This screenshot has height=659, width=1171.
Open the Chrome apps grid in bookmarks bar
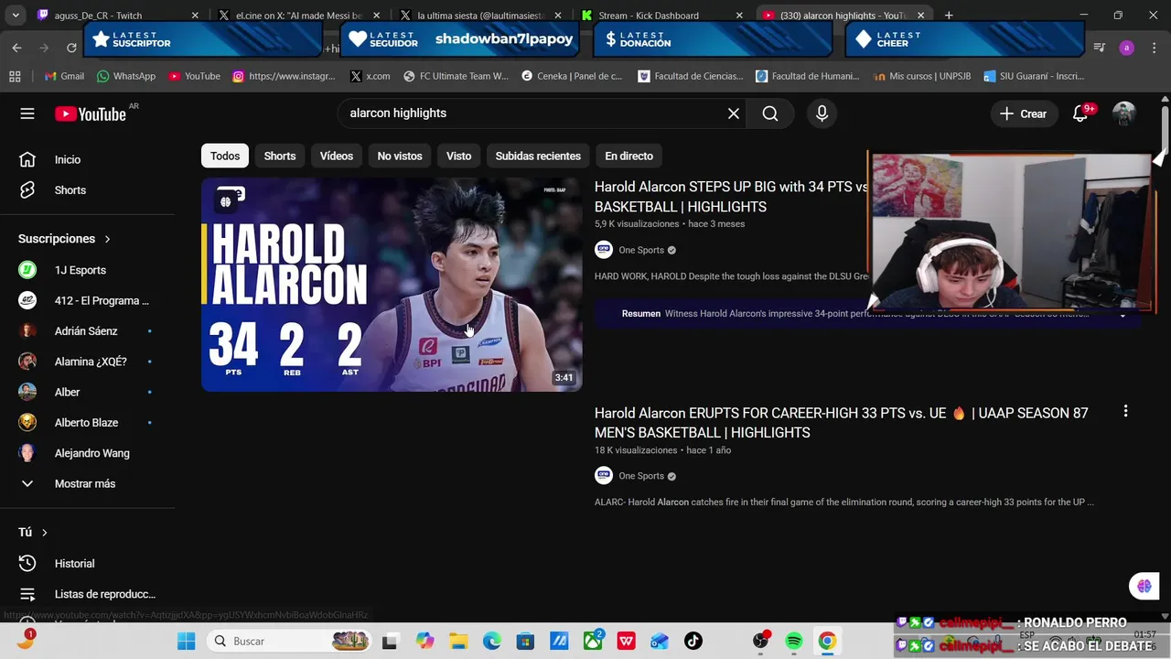pos(15,76)
